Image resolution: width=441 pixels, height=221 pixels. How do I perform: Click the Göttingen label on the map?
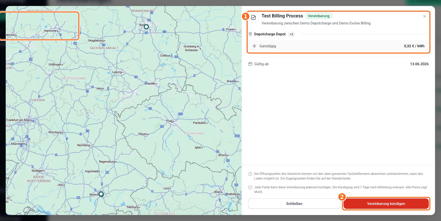pos(55,64)
